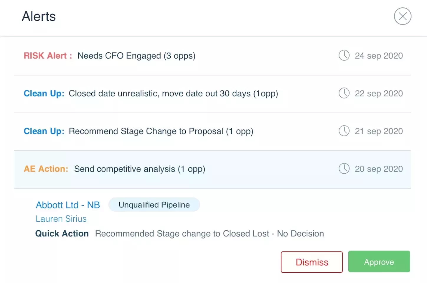The height and width of the screenshot is (283, 427).
Task: Click the orange AE Action label
Action: 46,169
